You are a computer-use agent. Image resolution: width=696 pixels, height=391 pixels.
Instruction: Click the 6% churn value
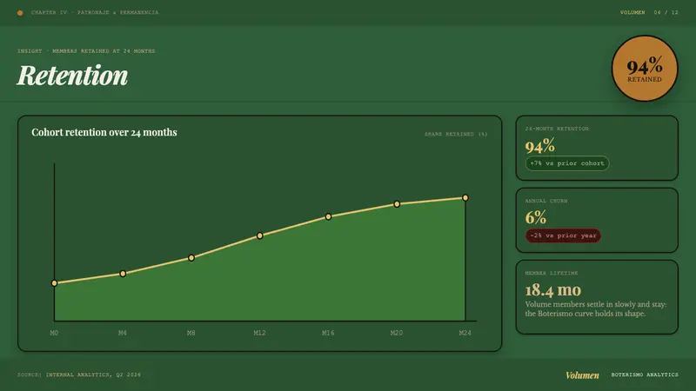[x=536, y=218]
